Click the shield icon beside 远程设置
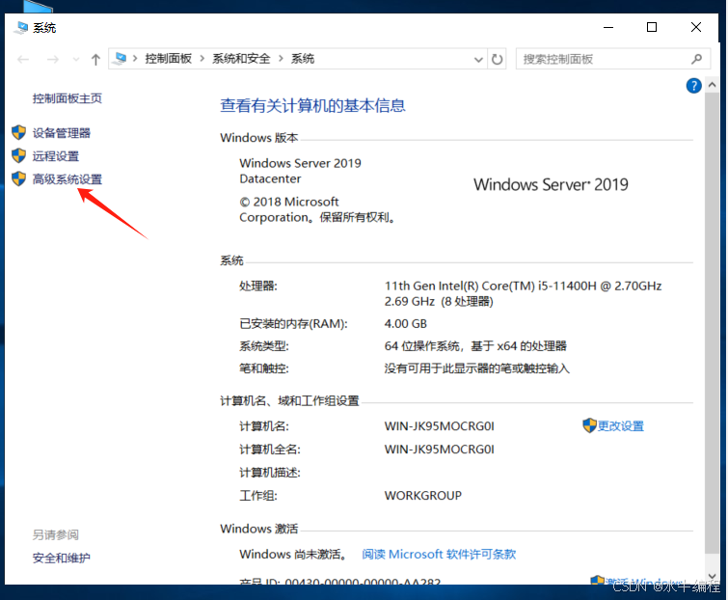Screen dimensions: 728x600 pyautogui.click(x=18, y=155)
